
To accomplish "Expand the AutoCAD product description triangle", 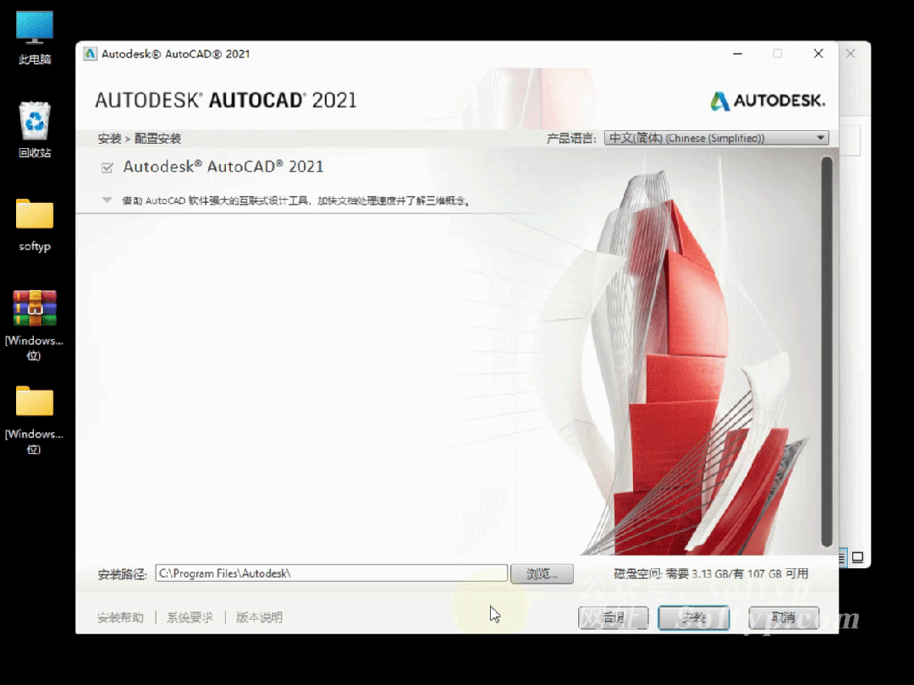I will coord(107,200).
